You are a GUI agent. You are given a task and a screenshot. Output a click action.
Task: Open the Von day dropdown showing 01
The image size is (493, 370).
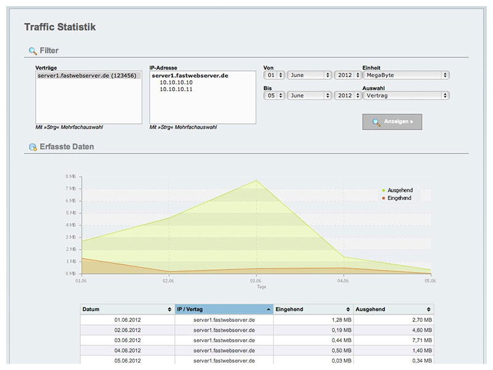point(274,75)
